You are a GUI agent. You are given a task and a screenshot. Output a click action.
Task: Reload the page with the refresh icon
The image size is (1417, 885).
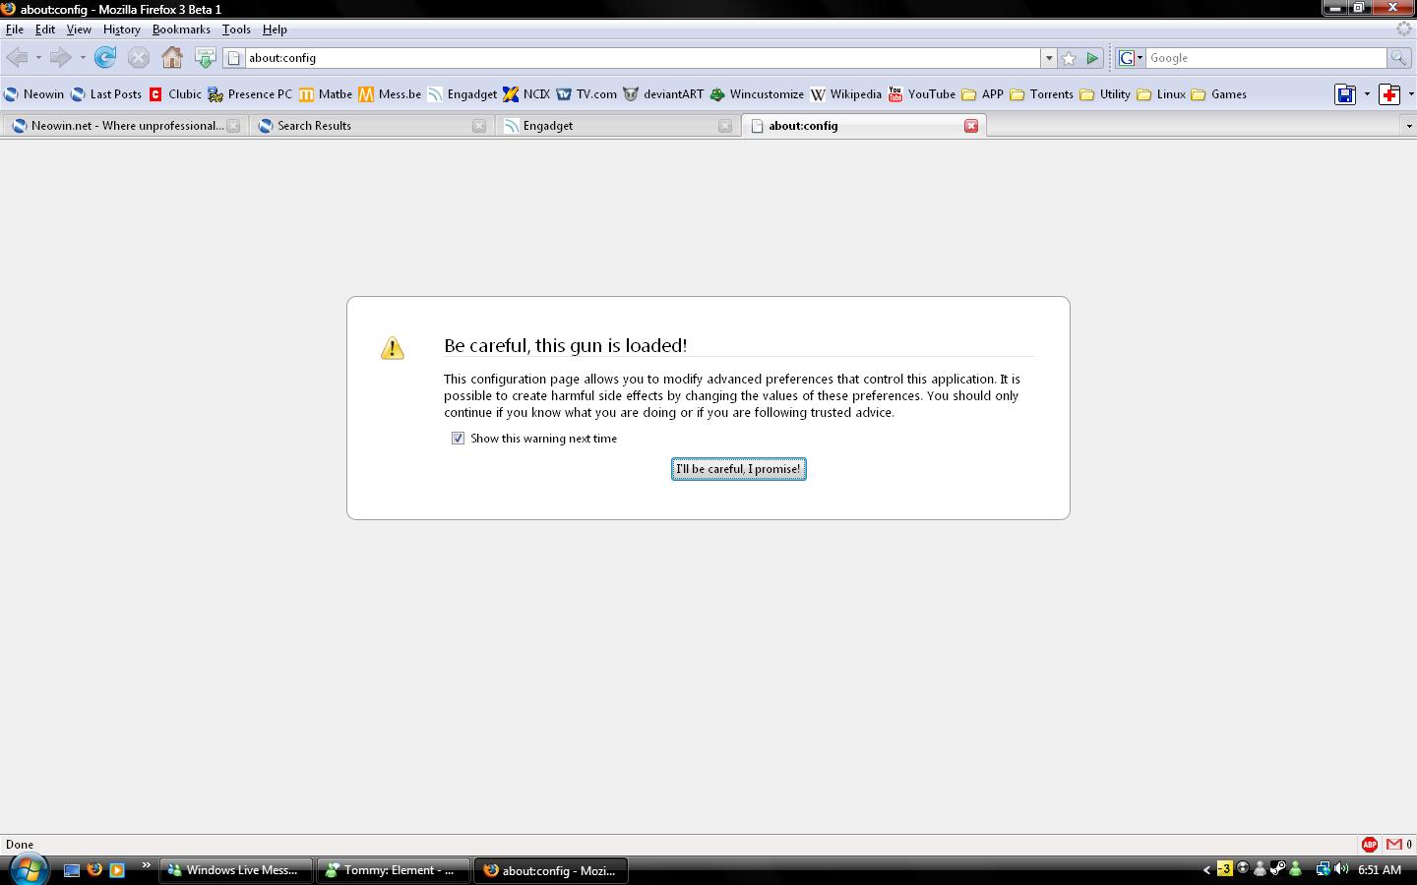coord(105,58)
